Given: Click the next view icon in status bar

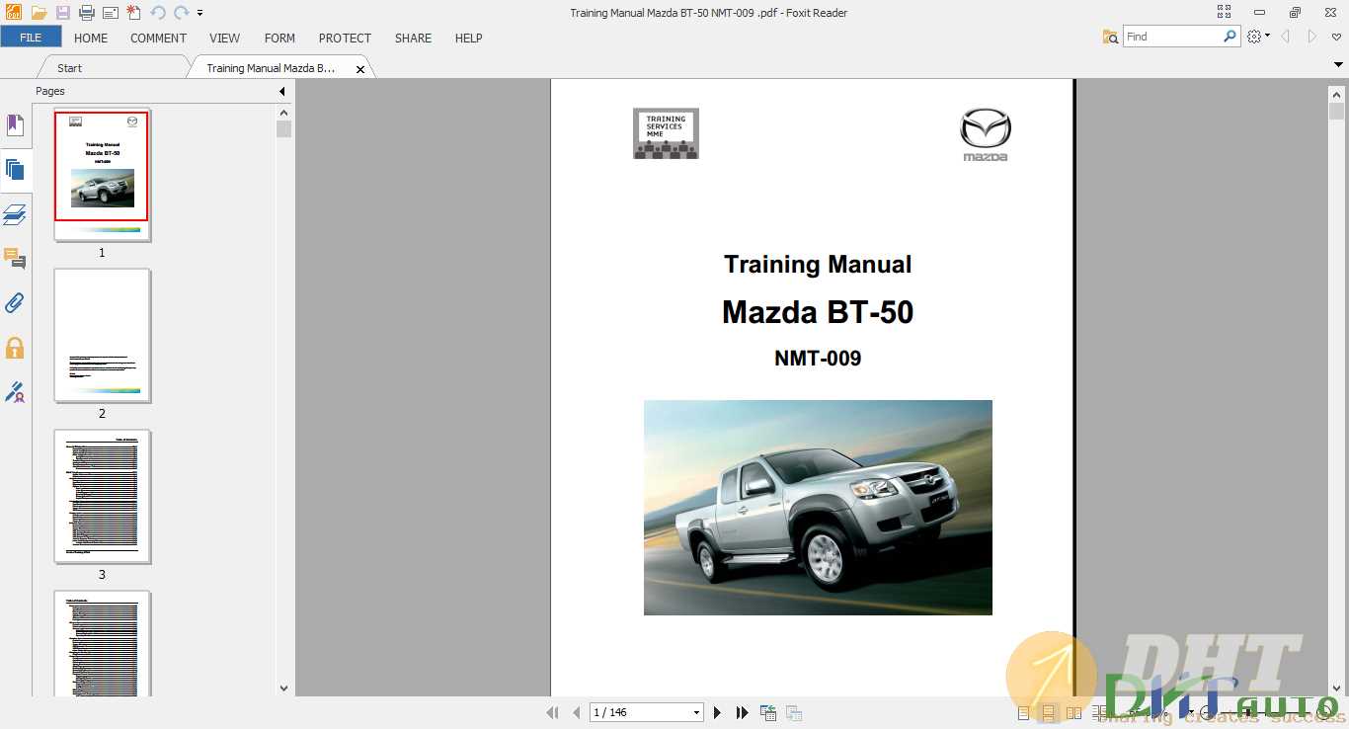Looking at the screenshot, I should [793, 712].
